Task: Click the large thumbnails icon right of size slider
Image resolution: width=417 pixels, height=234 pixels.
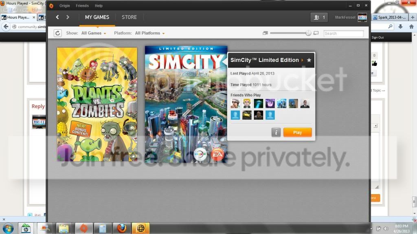Action: pos(316,33)
